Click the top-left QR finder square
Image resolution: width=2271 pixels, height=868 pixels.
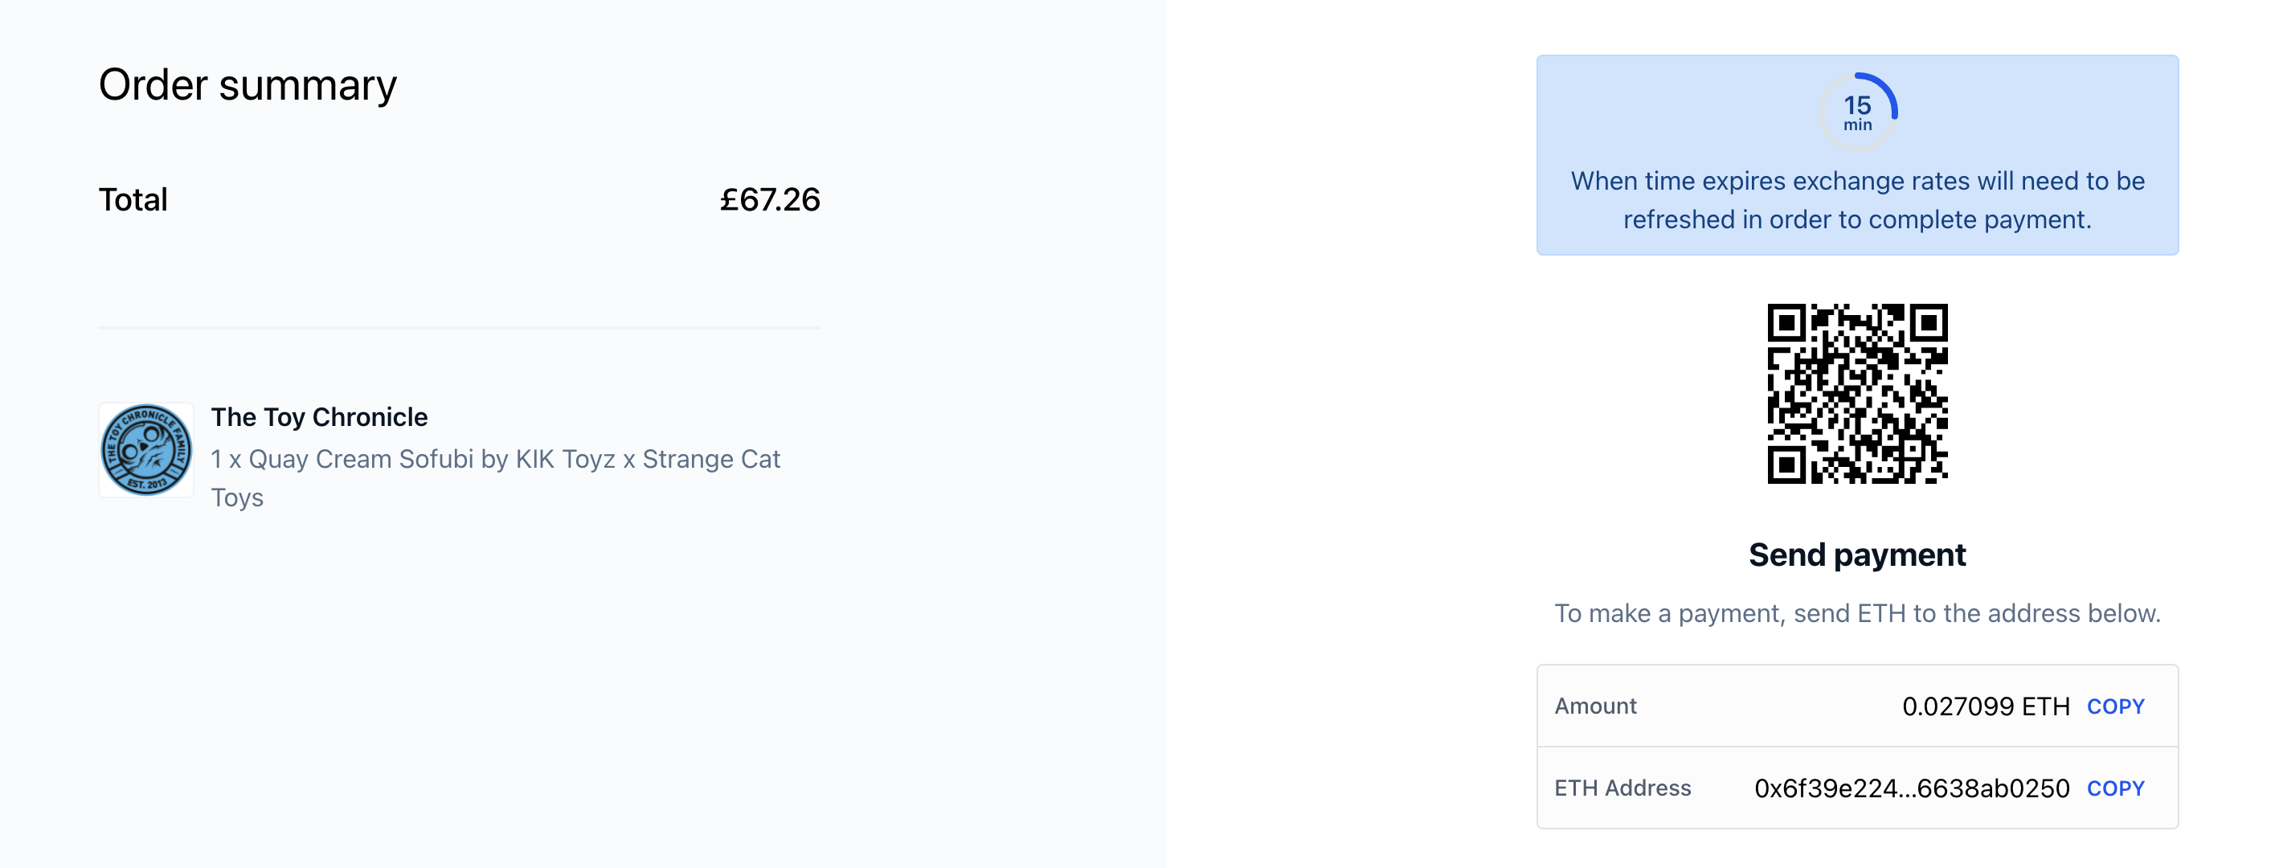(x=1787, y=324)
